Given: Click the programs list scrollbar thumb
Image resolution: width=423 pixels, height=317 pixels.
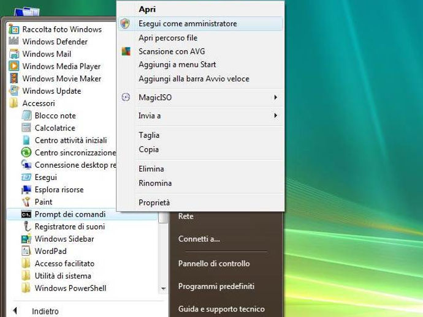Looking at the screenshot, I should coord(163,218).
